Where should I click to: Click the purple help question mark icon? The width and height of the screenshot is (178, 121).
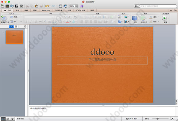pyautogui.click(x=82, y=6)
